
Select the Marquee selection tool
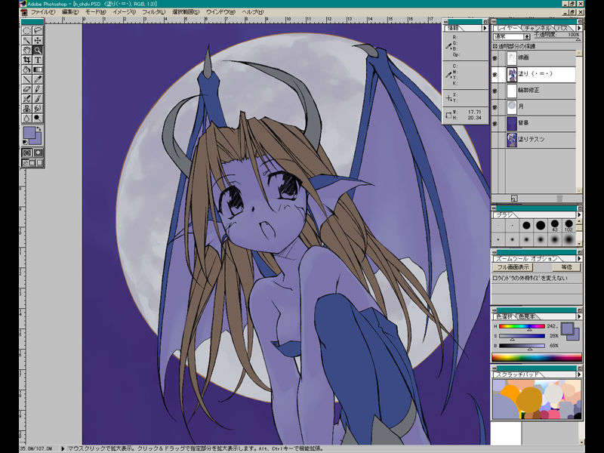coord(26,30)
